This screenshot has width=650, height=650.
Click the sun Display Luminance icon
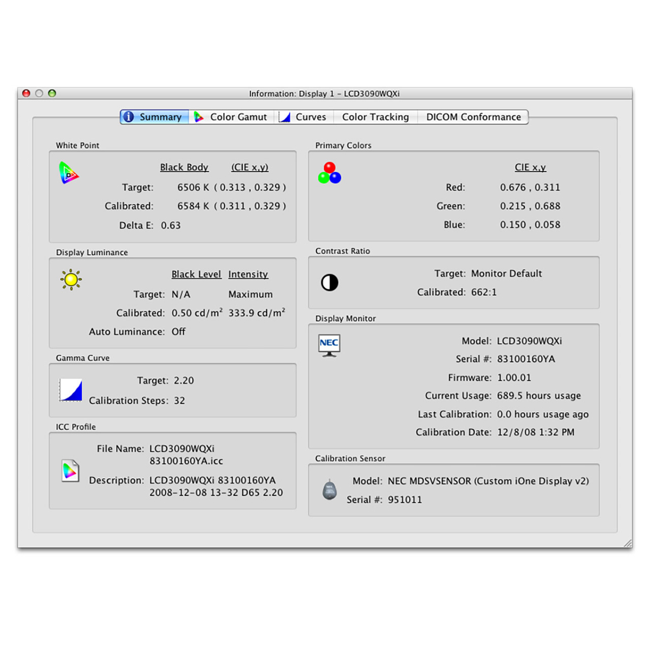click(71, 279)
